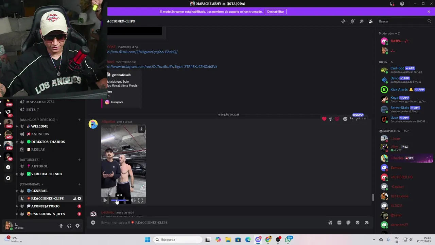Open the Discover servers compass icon
The image size is (435, 245).
pos(8,178)
